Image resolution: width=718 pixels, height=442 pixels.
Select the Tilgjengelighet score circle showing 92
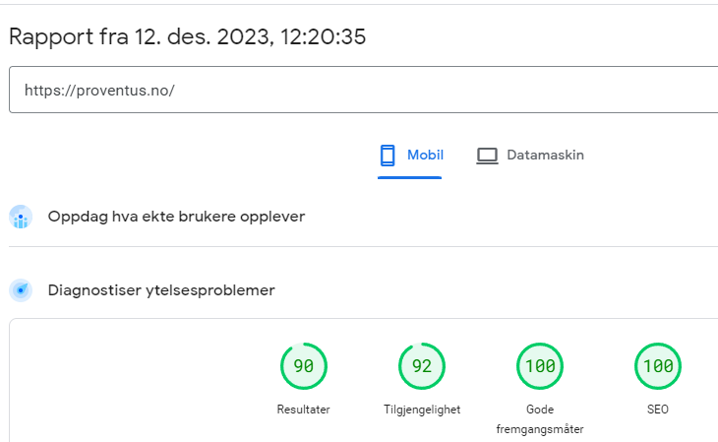[x=422, y=367]
